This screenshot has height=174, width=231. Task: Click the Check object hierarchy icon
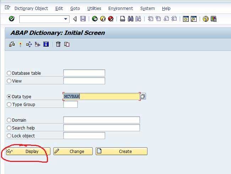[12, 44]
